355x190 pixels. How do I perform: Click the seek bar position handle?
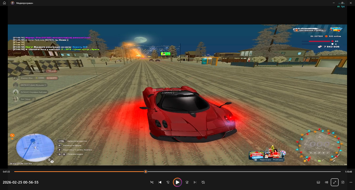pos(146,171)
